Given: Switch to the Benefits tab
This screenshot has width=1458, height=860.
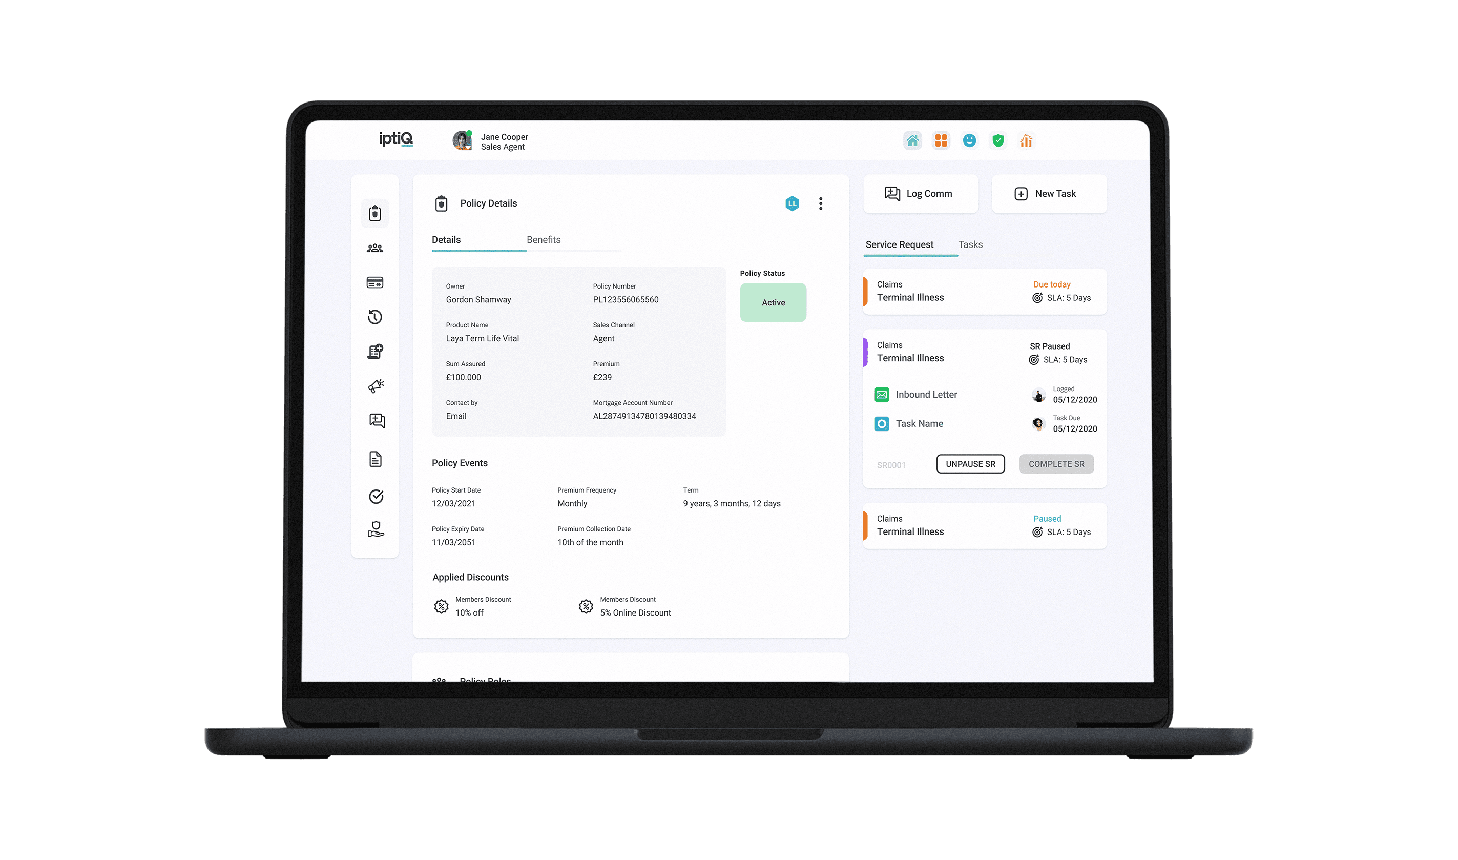Looking at the screenshot, I should click(543, 239).
